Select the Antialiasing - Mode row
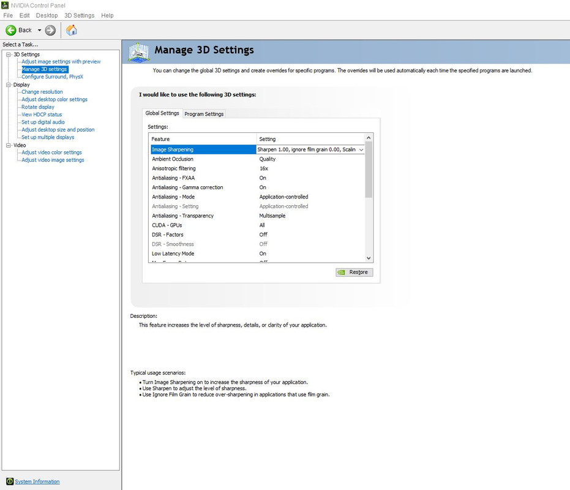 (258, 197)
